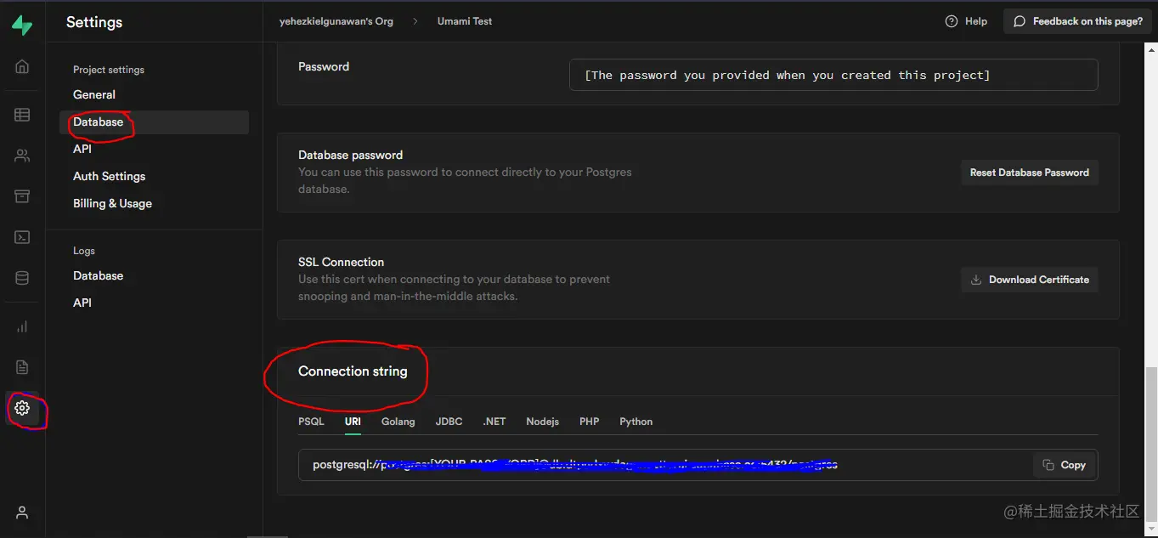Open API under Logs
This screenshot has height=538, width=1158.
click(82, 303)
